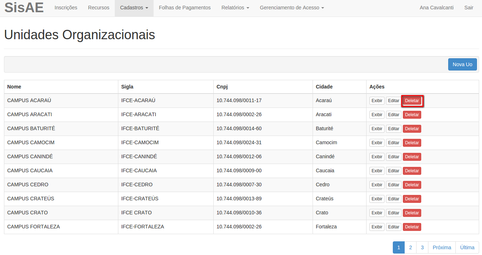The height and width of the screenshot is (255, 482).
Task: Delete the CAMPUS FORTALEZA row
Action: tap(412, 227)
